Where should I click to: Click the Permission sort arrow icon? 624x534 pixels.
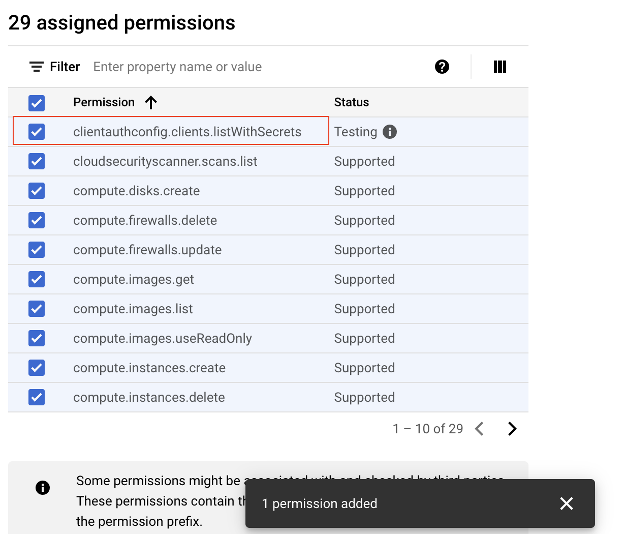point(151,103)
